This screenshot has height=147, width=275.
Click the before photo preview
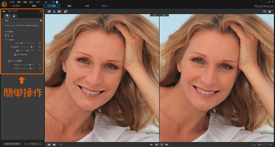pos(102,78)
